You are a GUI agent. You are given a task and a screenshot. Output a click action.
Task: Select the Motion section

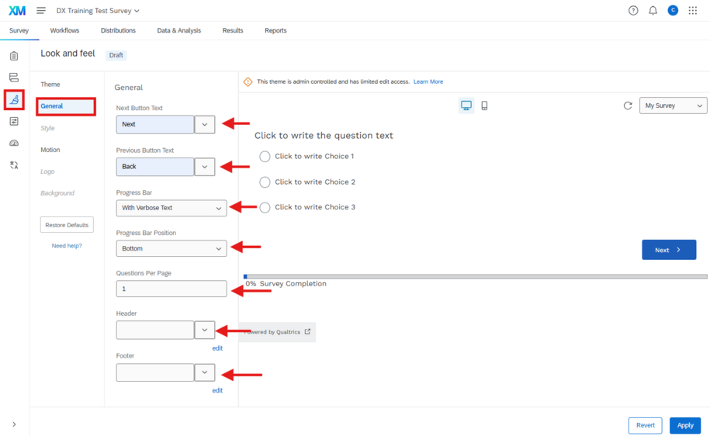(x=50, y=150)
